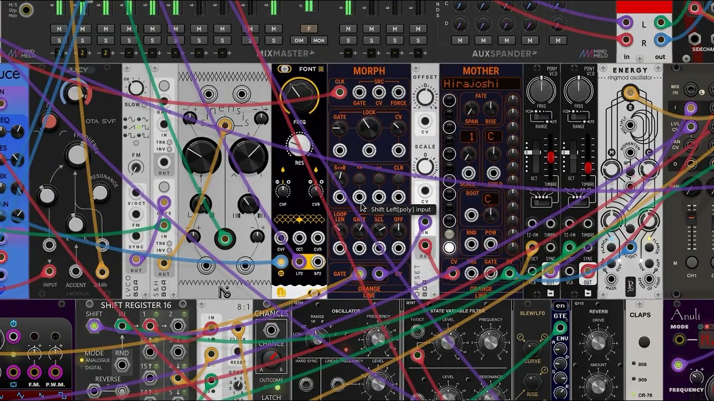This screenshot has height=401, width=714.
Task: Click the Font module logo icon
Action: pyautogui.click(x=284, y=69)
